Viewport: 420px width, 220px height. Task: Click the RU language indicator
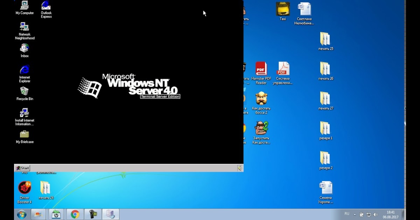point(347,214)
